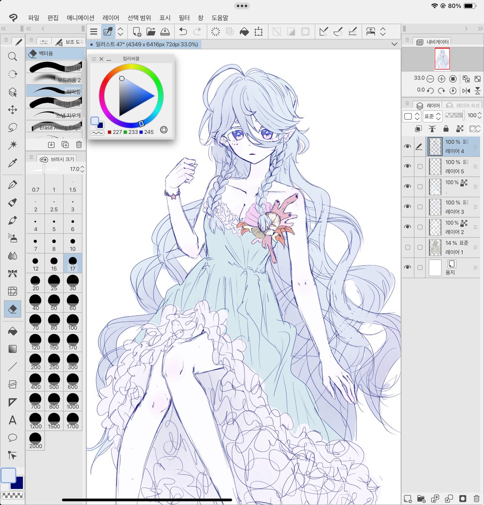Select the Text tool
Screen dimensions: 484x505
pyautogui.click(x=13, y=420)
